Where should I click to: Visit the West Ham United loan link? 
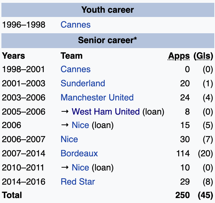105,112
